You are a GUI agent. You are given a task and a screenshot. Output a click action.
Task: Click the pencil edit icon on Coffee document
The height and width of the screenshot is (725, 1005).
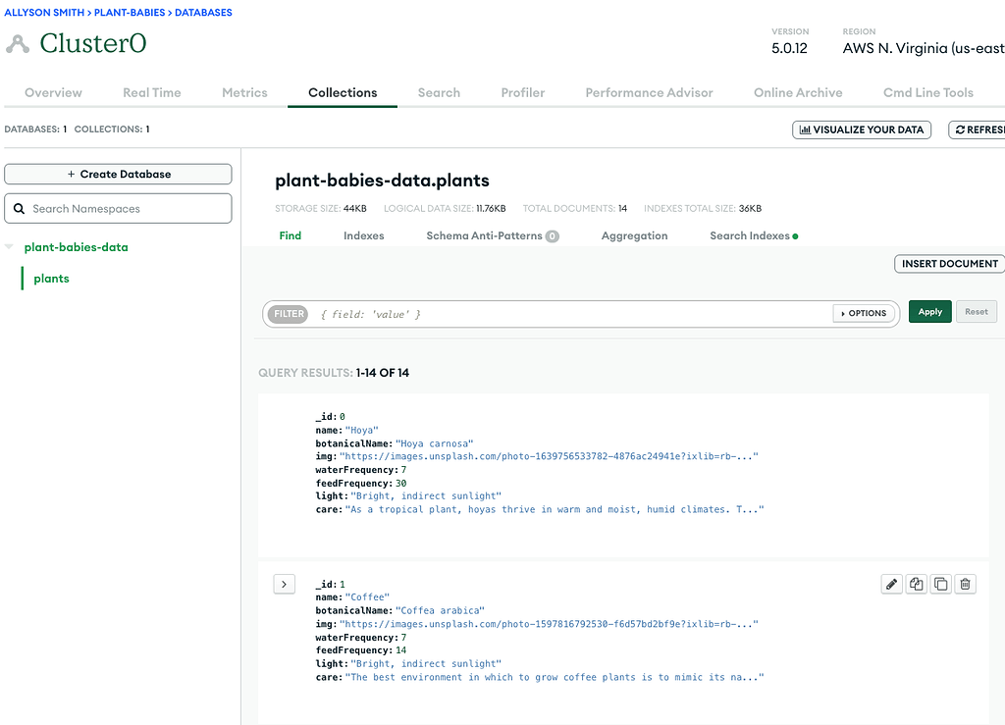(x=891, y=584)
